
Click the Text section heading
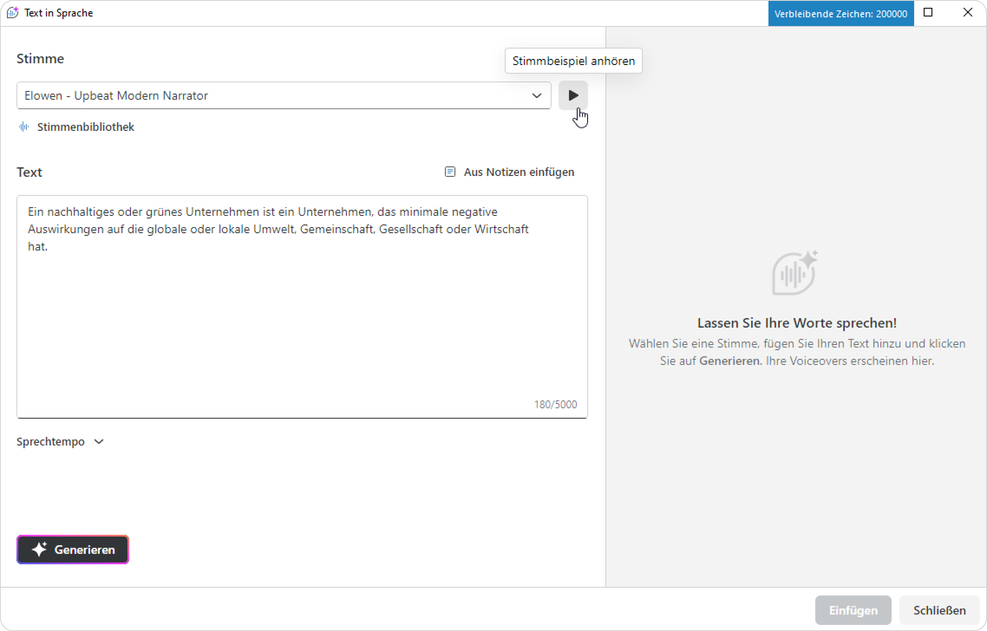pos(29,172)
